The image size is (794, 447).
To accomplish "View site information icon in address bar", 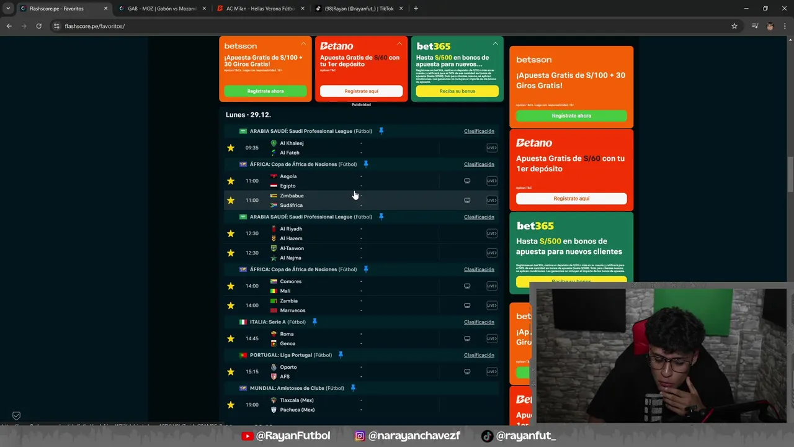I will pyautogui.click(x=56, y=26).
